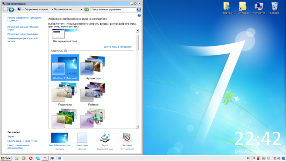Launch Opera browser from taskbar
Viewport: 286px width, 161px height.
[x=31, y=158]
